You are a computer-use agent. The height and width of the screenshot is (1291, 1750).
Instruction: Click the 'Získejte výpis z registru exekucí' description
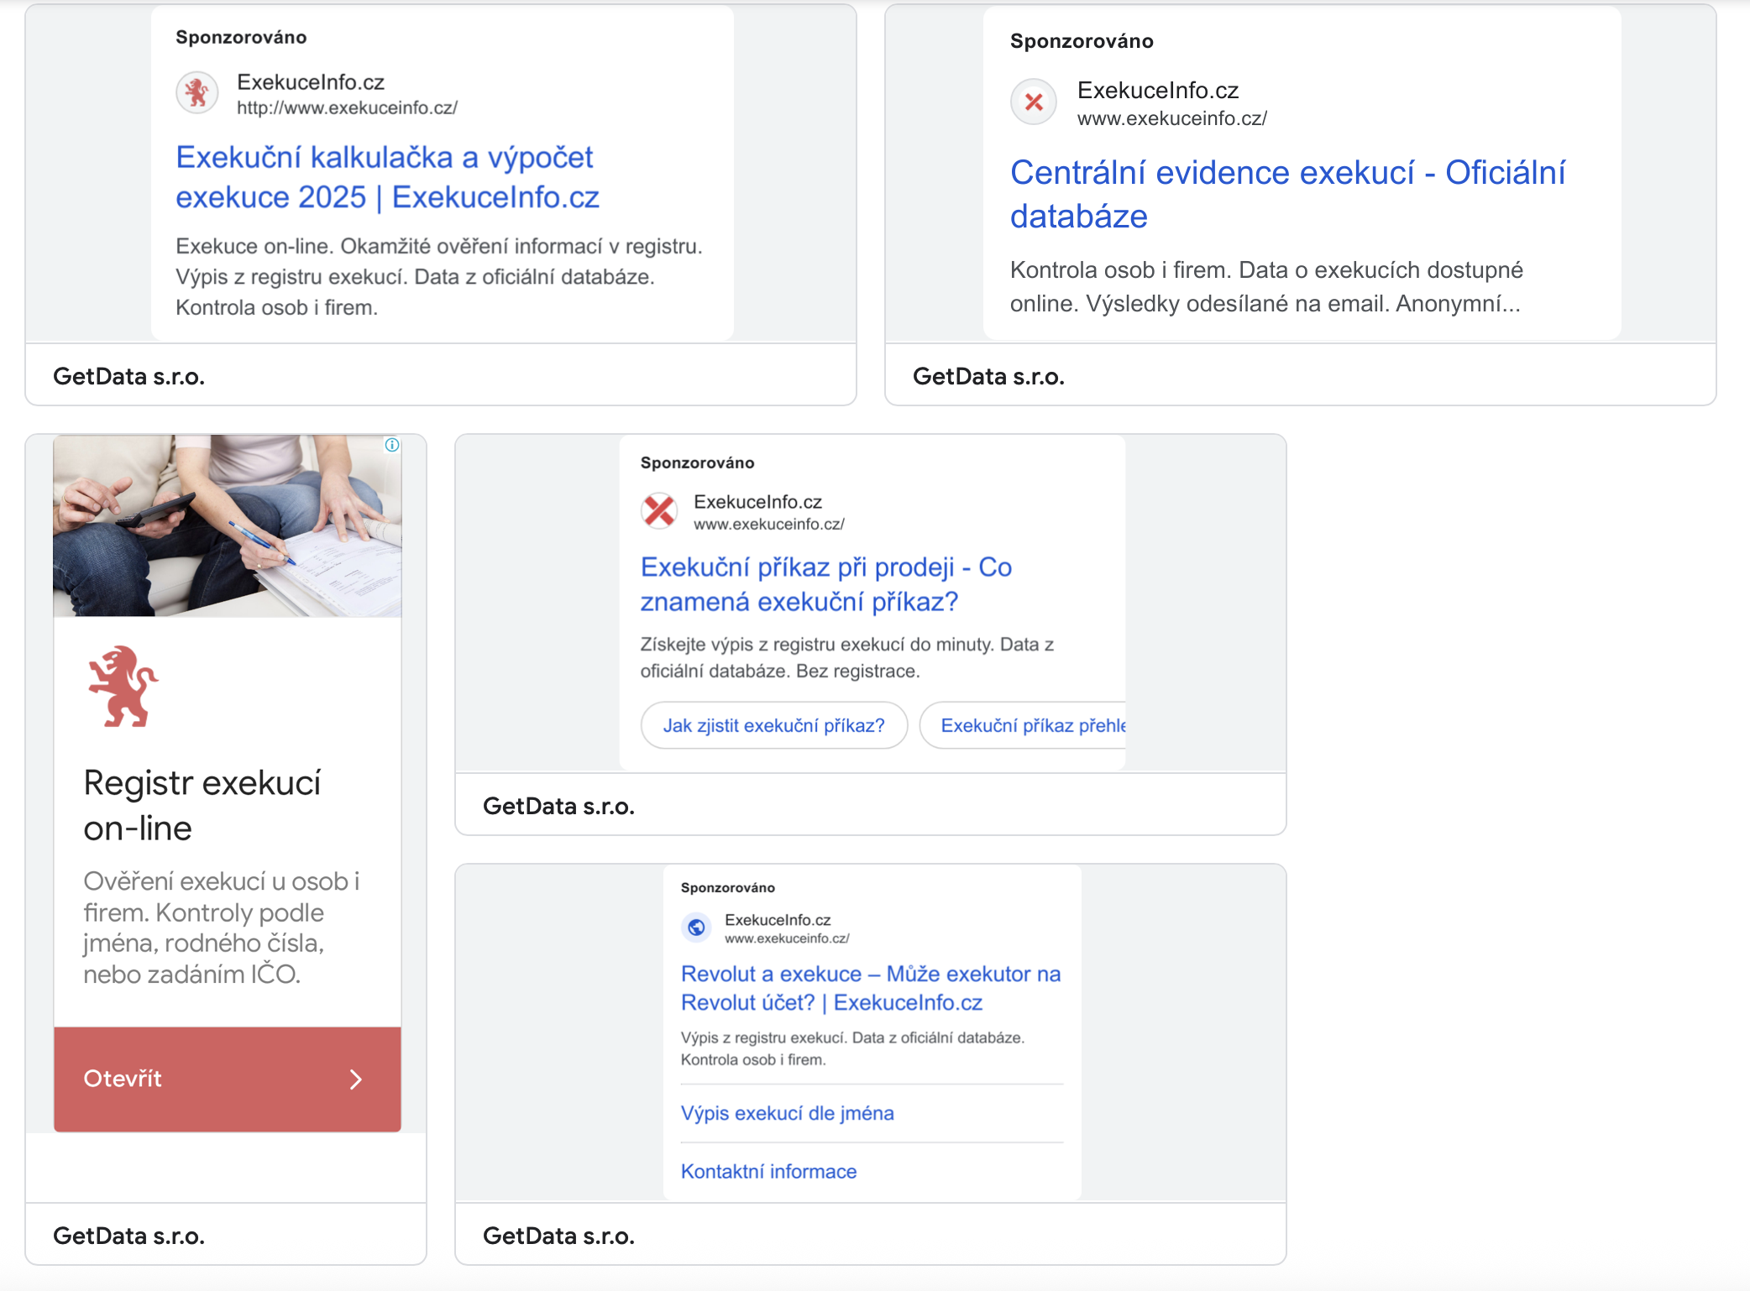(846, 657)
